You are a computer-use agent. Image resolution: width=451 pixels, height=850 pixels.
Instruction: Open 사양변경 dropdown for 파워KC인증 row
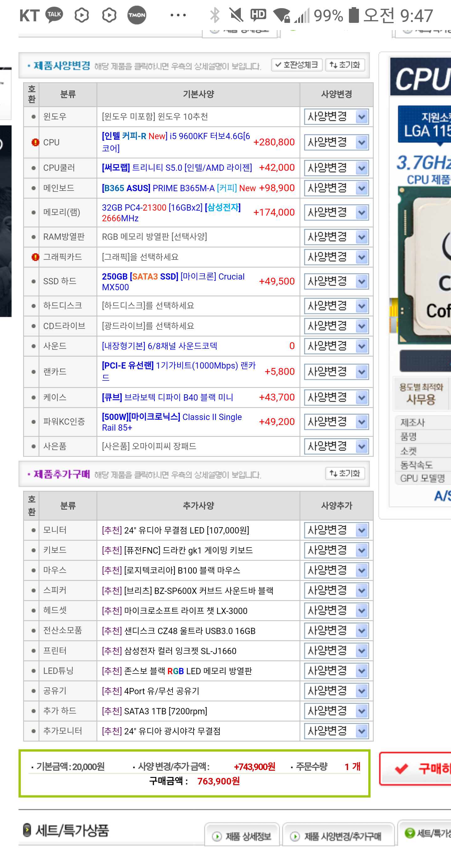tap(336, 422)
